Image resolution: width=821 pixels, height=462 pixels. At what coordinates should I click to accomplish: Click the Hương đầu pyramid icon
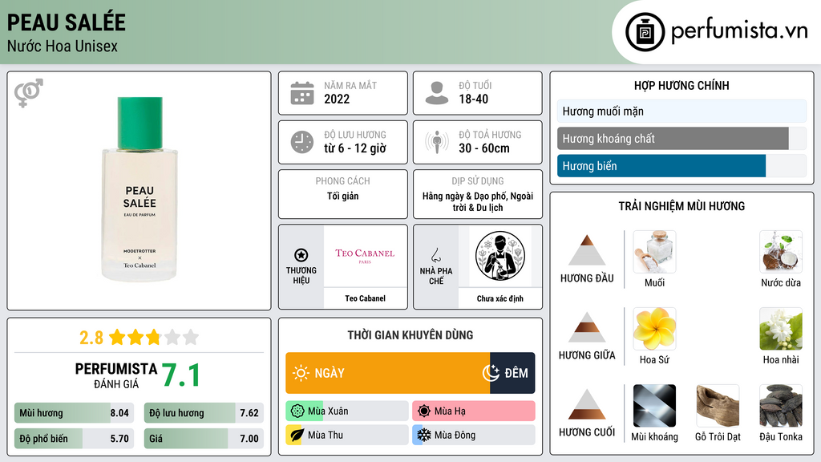[587, 250]
